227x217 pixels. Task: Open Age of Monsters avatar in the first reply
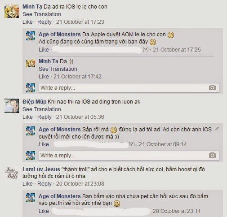[x=31, y=36]
